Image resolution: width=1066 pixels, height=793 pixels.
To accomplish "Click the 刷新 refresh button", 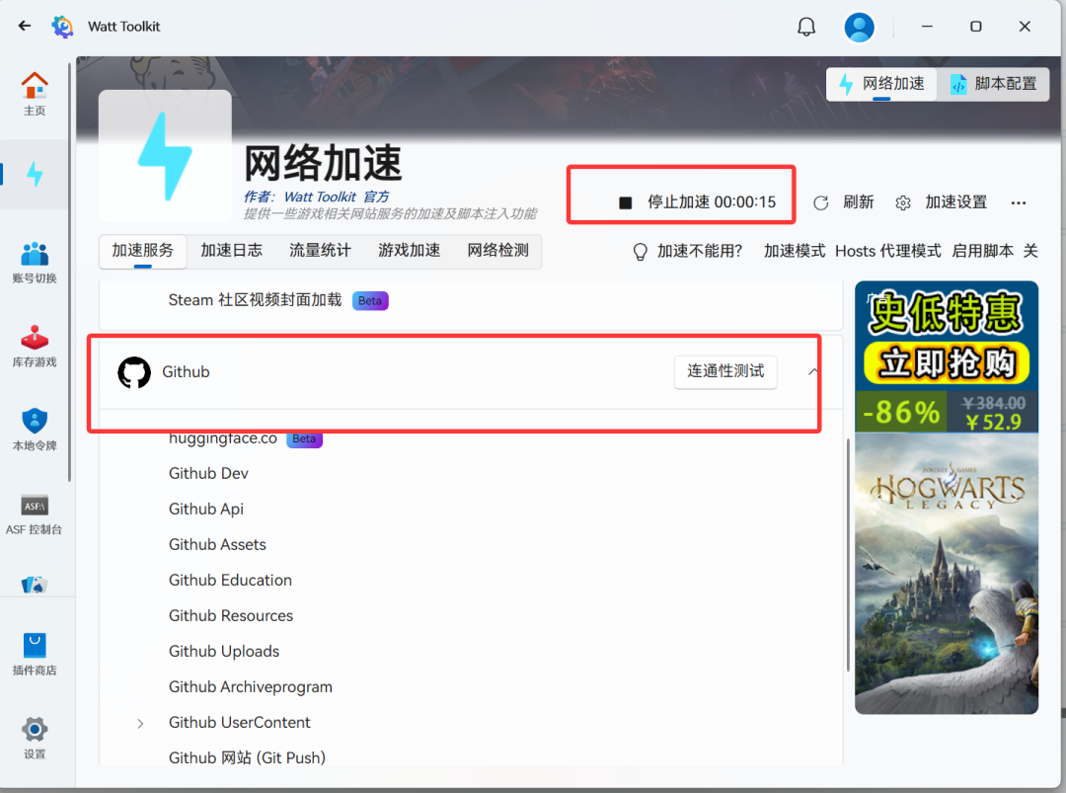I will [x=844, y=202].
